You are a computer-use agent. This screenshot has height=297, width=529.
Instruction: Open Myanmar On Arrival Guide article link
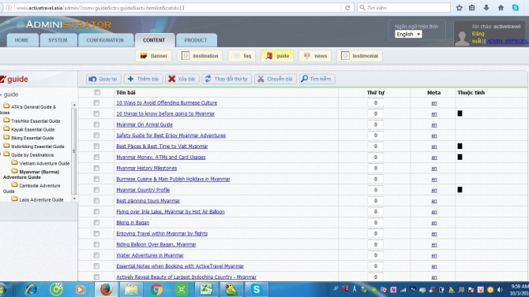pyautogui.click(x=144, y=124)
